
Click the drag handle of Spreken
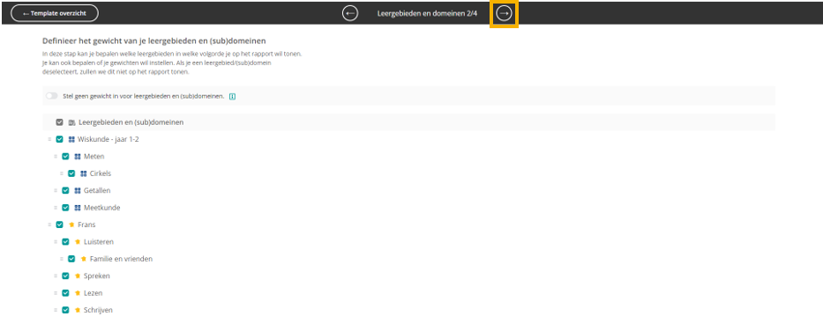click(x=55, y=276)
